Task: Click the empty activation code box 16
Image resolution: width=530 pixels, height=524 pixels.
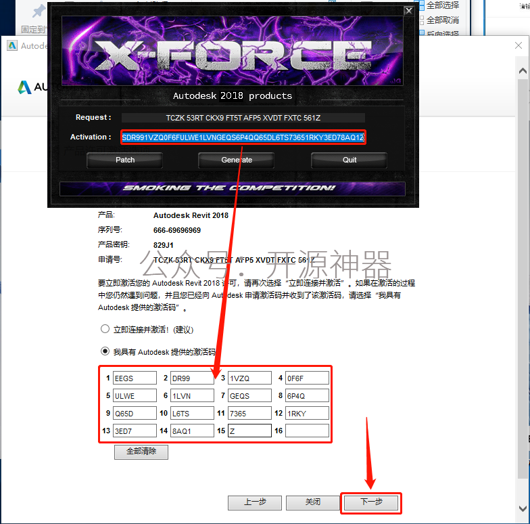Action: tap(307, 431)
